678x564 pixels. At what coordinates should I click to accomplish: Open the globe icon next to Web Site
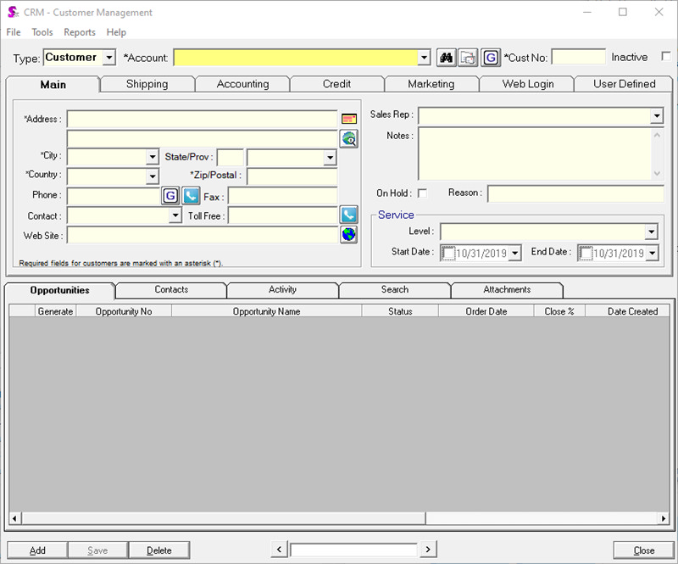pos(347,235)
